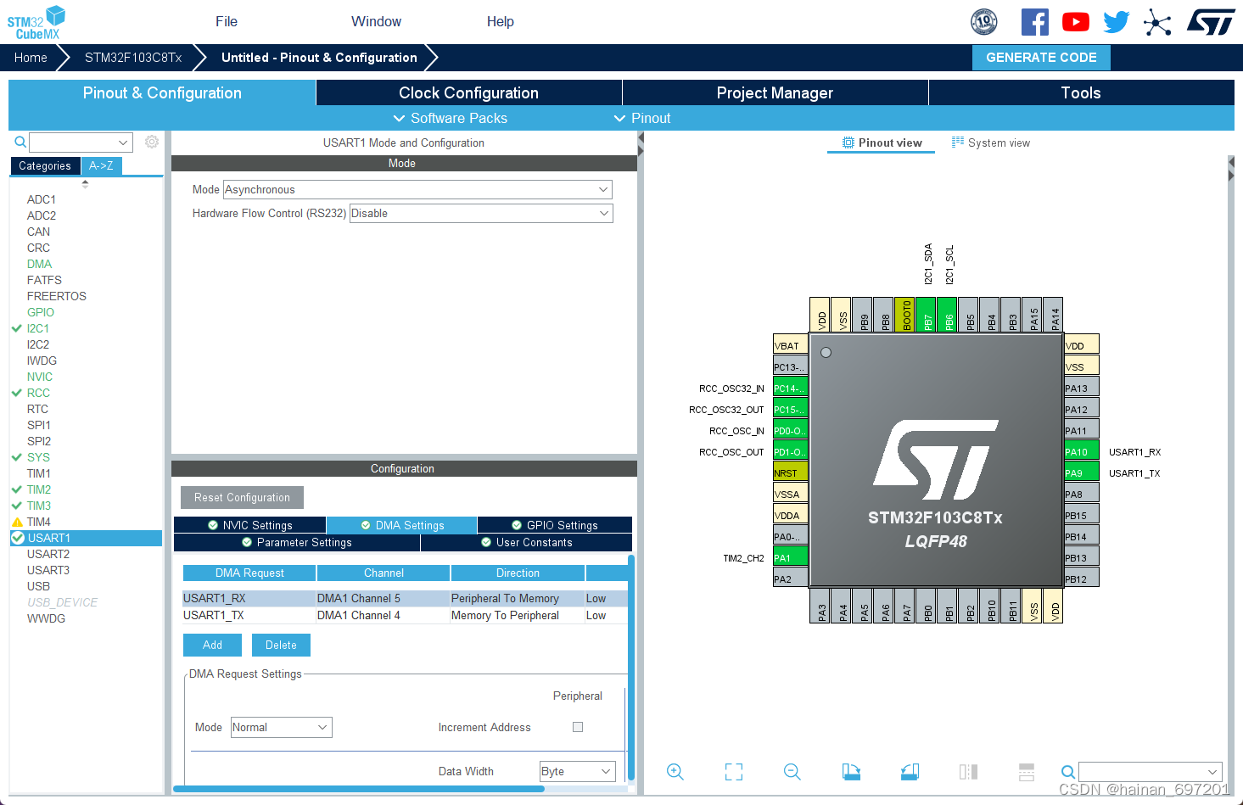Click the ST logo icon
The image size is (1243, 805).
(x=1211, y=22)
